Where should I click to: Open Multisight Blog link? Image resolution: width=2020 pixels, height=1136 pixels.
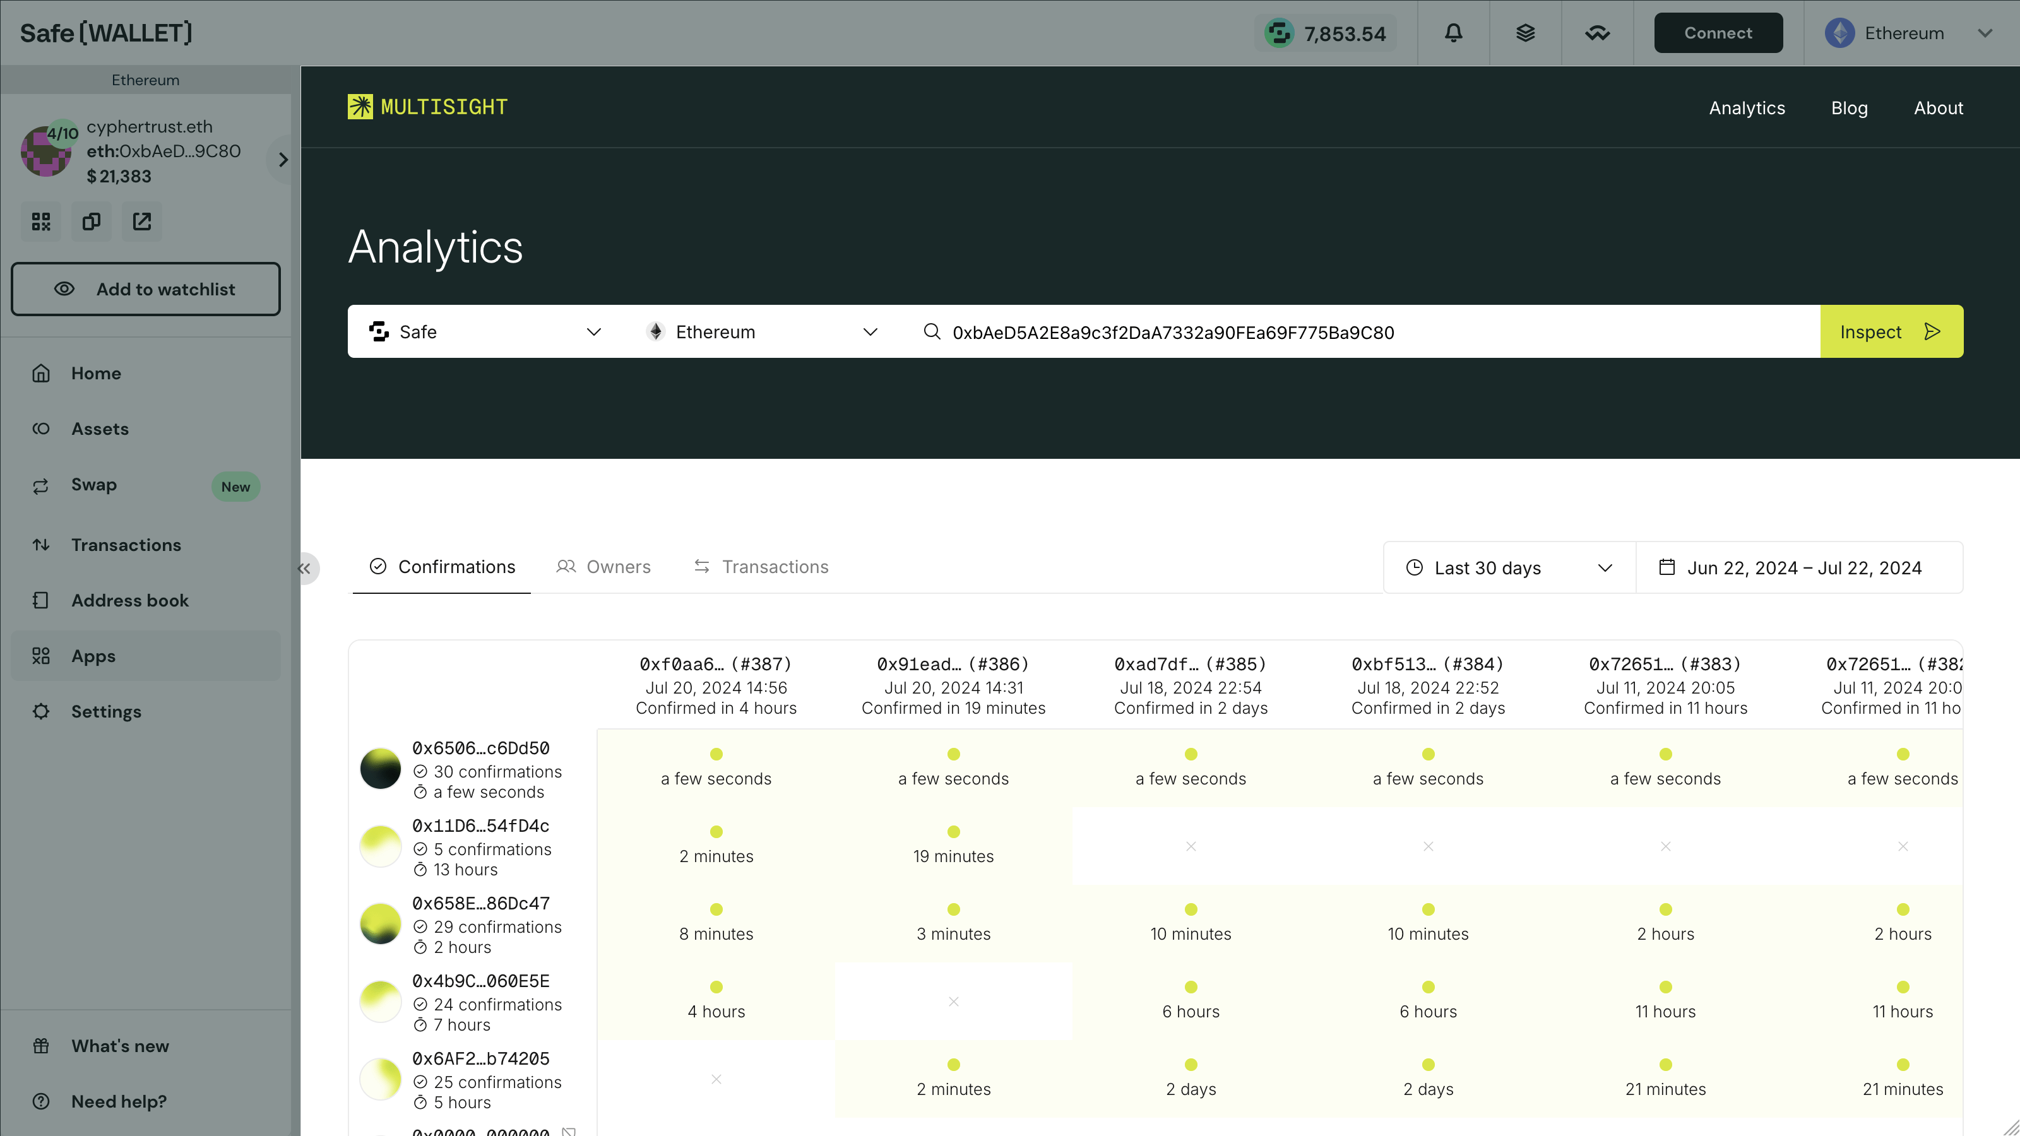(x=1849, y=108)
